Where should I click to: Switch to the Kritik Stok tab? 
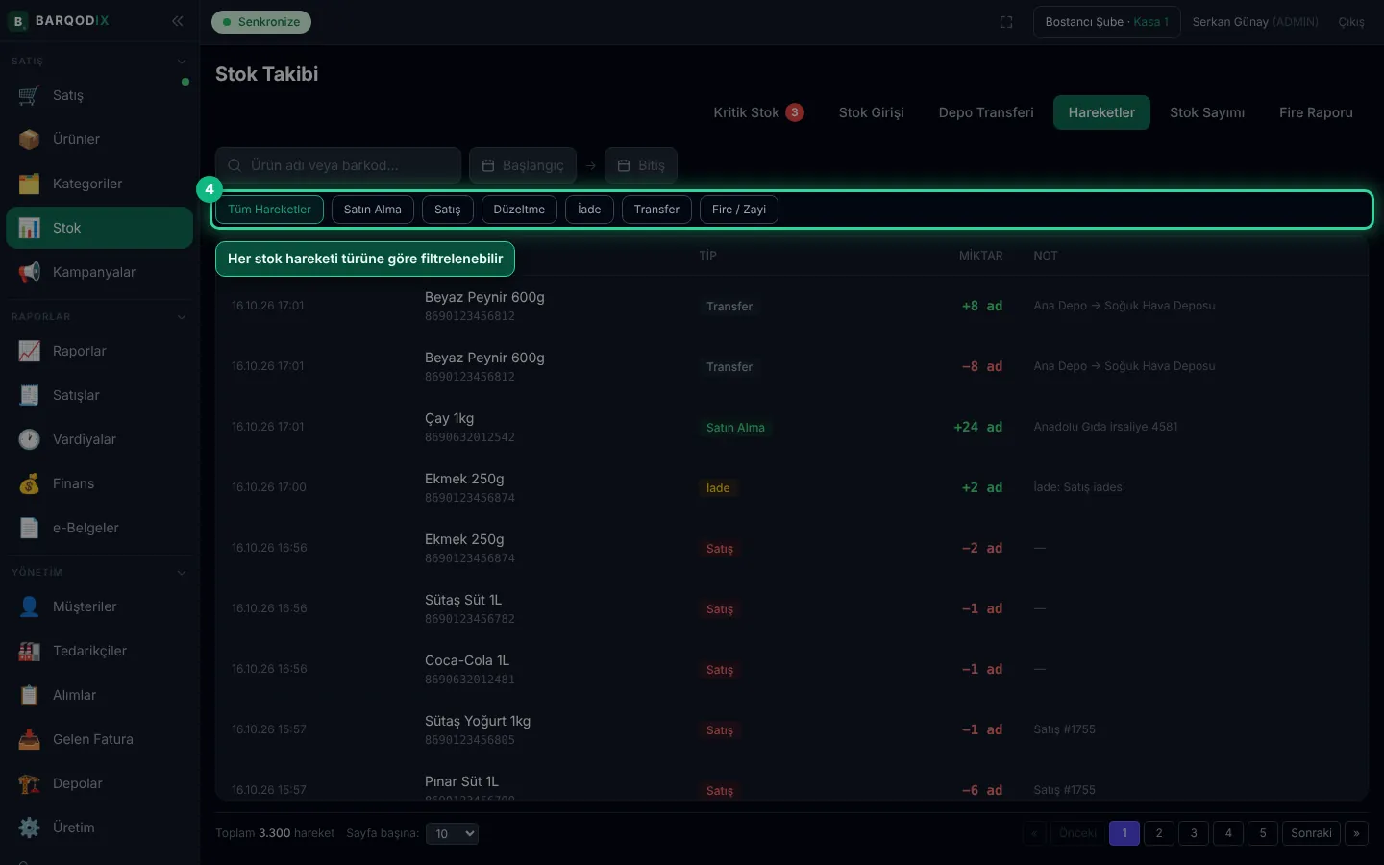pos(758,112)
